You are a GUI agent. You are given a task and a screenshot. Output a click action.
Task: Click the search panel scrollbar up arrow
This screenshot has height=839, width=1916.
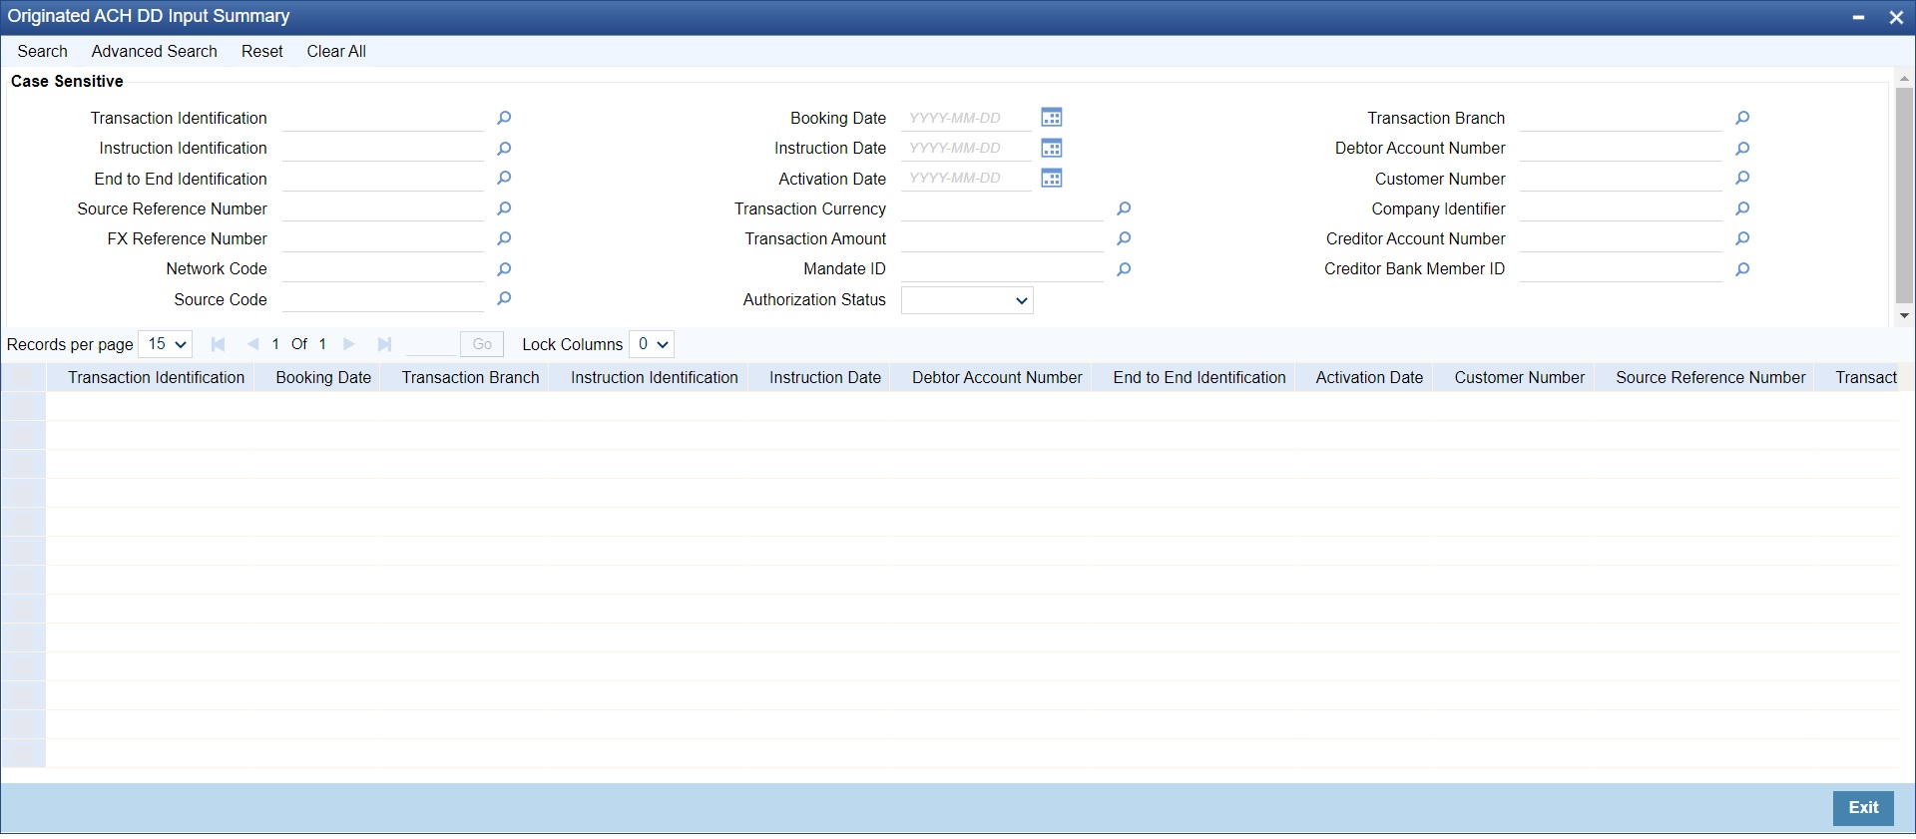[x=1905, y=78]
